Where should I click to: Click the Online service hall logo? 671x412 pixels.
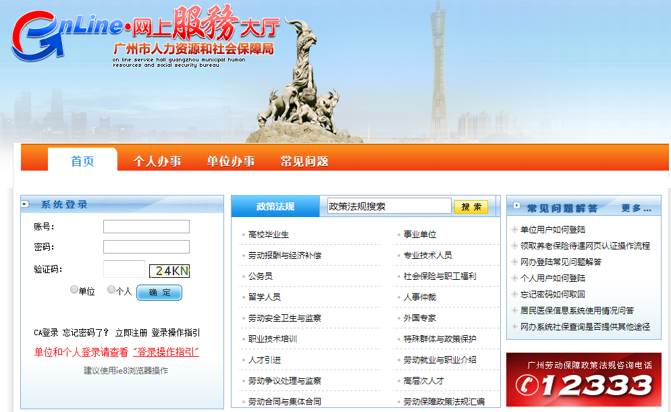tap(146, 36)
